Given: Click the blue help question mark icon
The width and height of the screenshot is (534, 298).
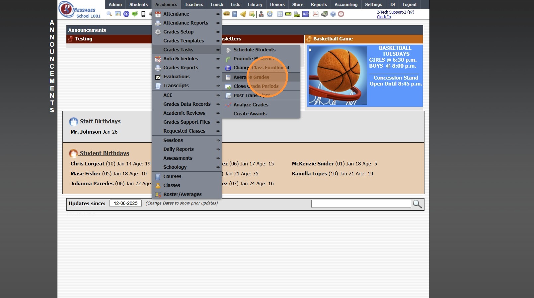Looking at the screenshot, I should (x=333, y=14).
